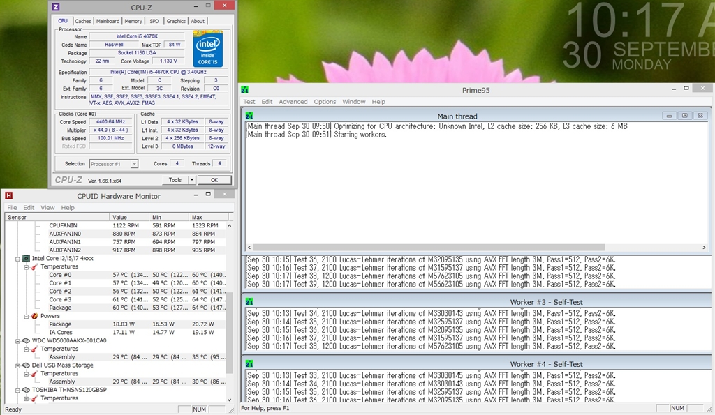Click the Hardware Monitor vertical scrollbar thumb

point(229,333)
